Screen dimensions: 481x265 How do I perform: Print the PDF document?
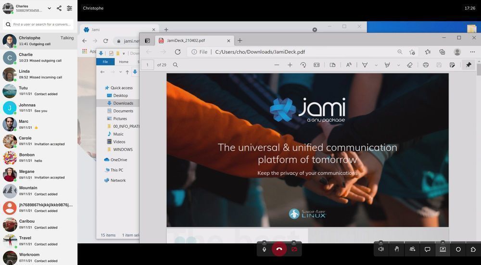point(426,65)
